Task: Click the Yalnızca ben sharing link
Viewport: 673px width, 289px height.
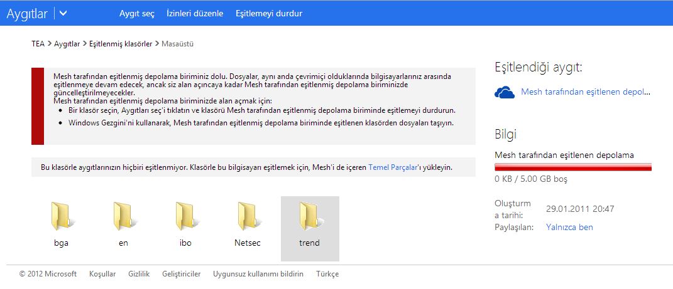Action: pos(569,227)
